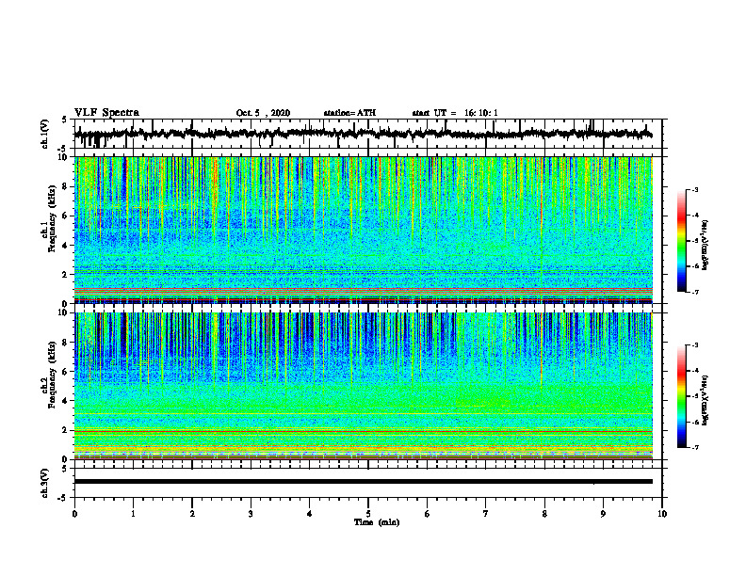The width and height of the screenshot is (746, 576).
Task: Click time axis tick label '1'
Action: point(133,514)
